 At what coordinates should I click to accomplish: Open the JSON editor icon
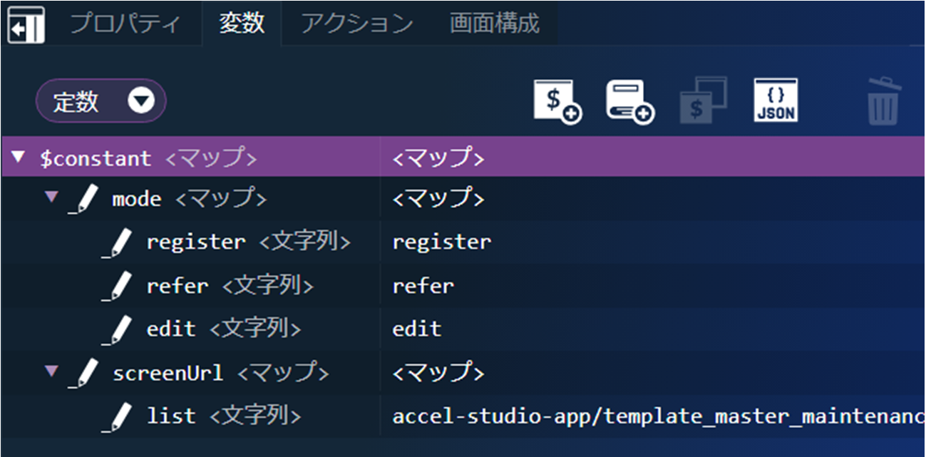776,101
